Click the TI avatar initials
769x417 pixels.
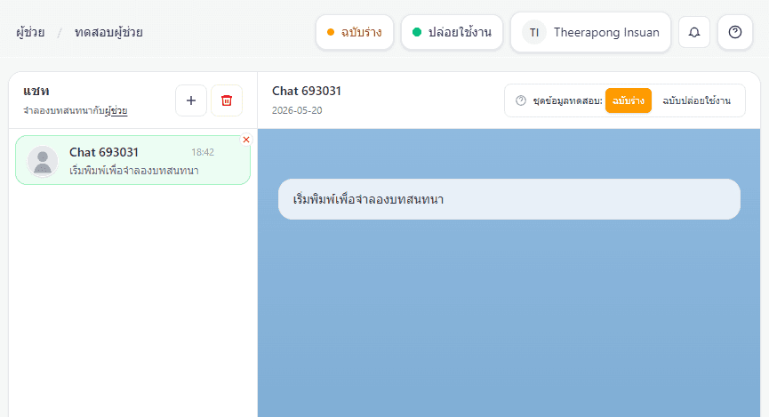pyautogui.click(x=534, y=32)
